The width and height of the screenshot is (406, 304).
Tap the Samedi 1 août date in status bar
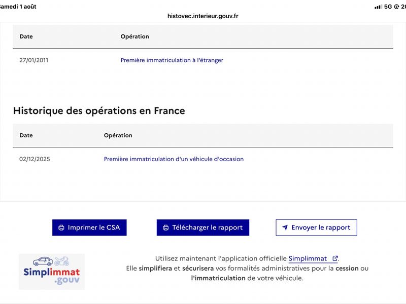coord(18,7)
